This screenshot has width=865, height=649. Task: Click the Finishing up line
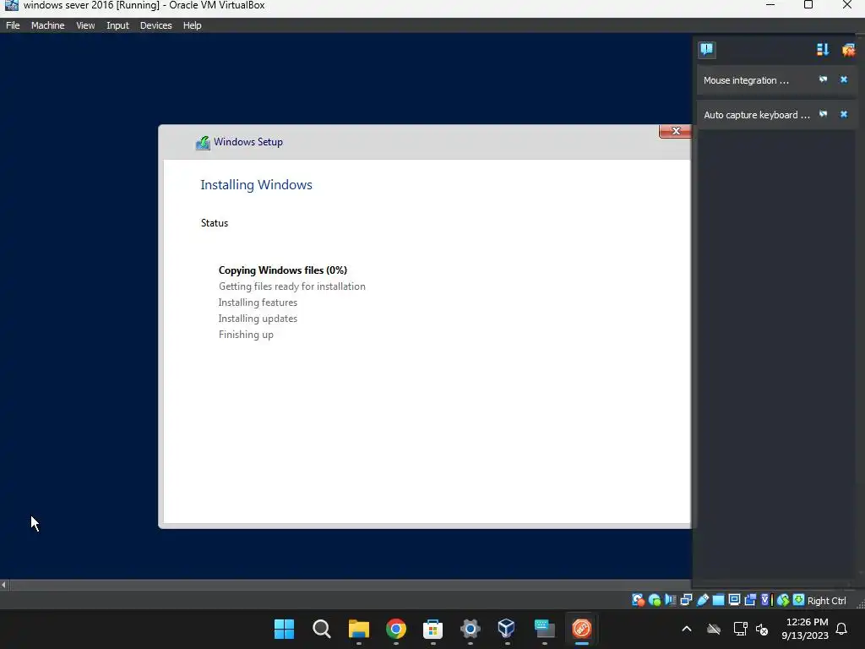246,335
